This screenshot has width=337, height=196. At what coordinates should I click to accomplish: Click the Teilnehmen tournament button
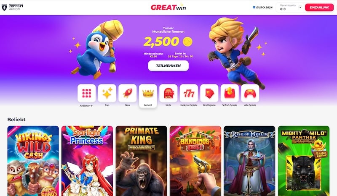coord(168,65)
